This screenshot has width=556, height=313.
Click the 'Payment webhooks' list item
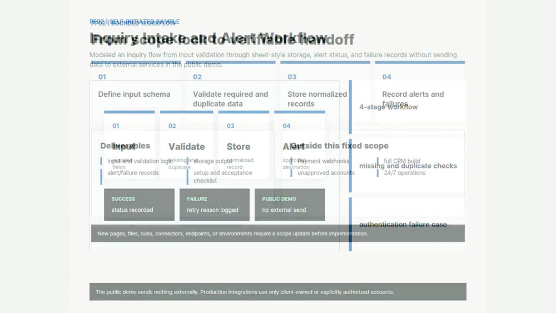coord(323,161)
